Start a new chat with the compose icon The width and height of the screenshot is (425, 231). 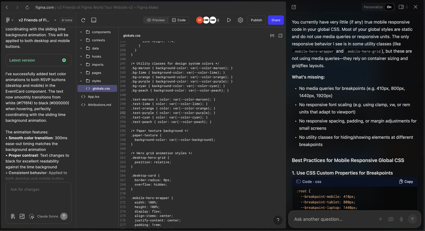click(294, 7)
